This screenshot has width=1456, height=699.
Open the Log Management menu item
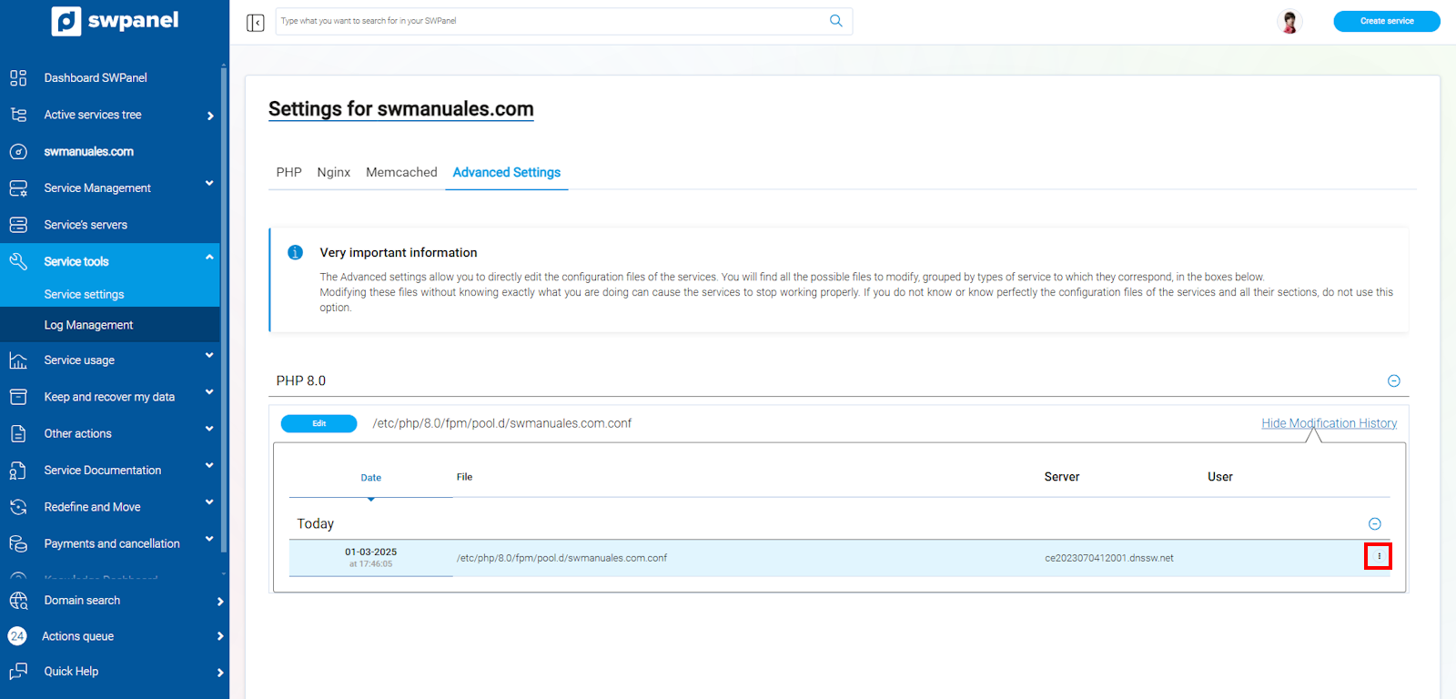tap(88, 325)
